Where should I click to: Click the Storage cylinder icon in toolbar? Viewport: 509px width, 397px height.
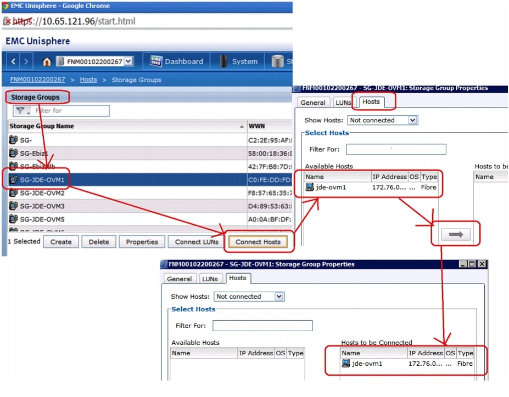coord(277,61)
